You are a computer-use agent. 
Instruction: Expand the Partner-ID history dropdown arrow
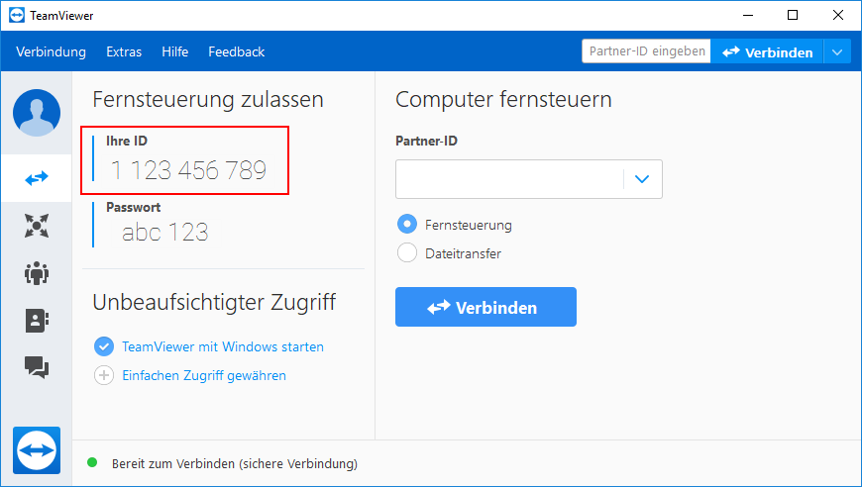tap(642, 179)
